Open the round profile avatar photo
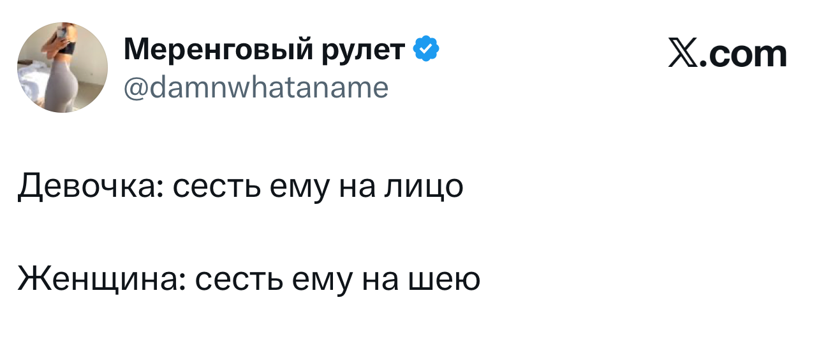Screen dimensions: 819x337 [63, 68]
